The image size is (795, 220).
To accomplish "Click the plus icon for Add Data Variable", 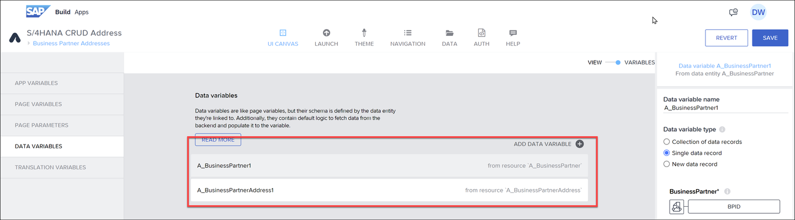I will pyautogui.click(x=580, y=144).
